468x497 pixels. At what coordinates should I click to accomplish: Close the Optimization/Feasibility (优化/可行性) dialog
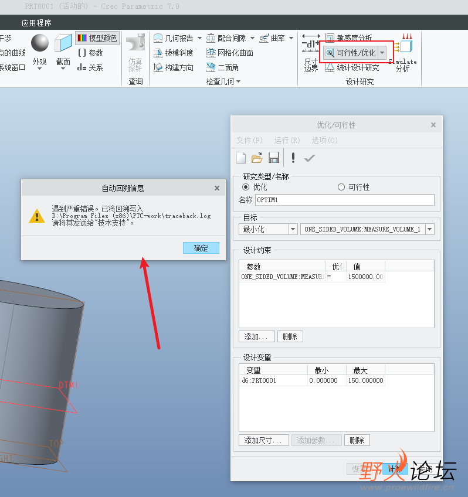pos(433,125)
